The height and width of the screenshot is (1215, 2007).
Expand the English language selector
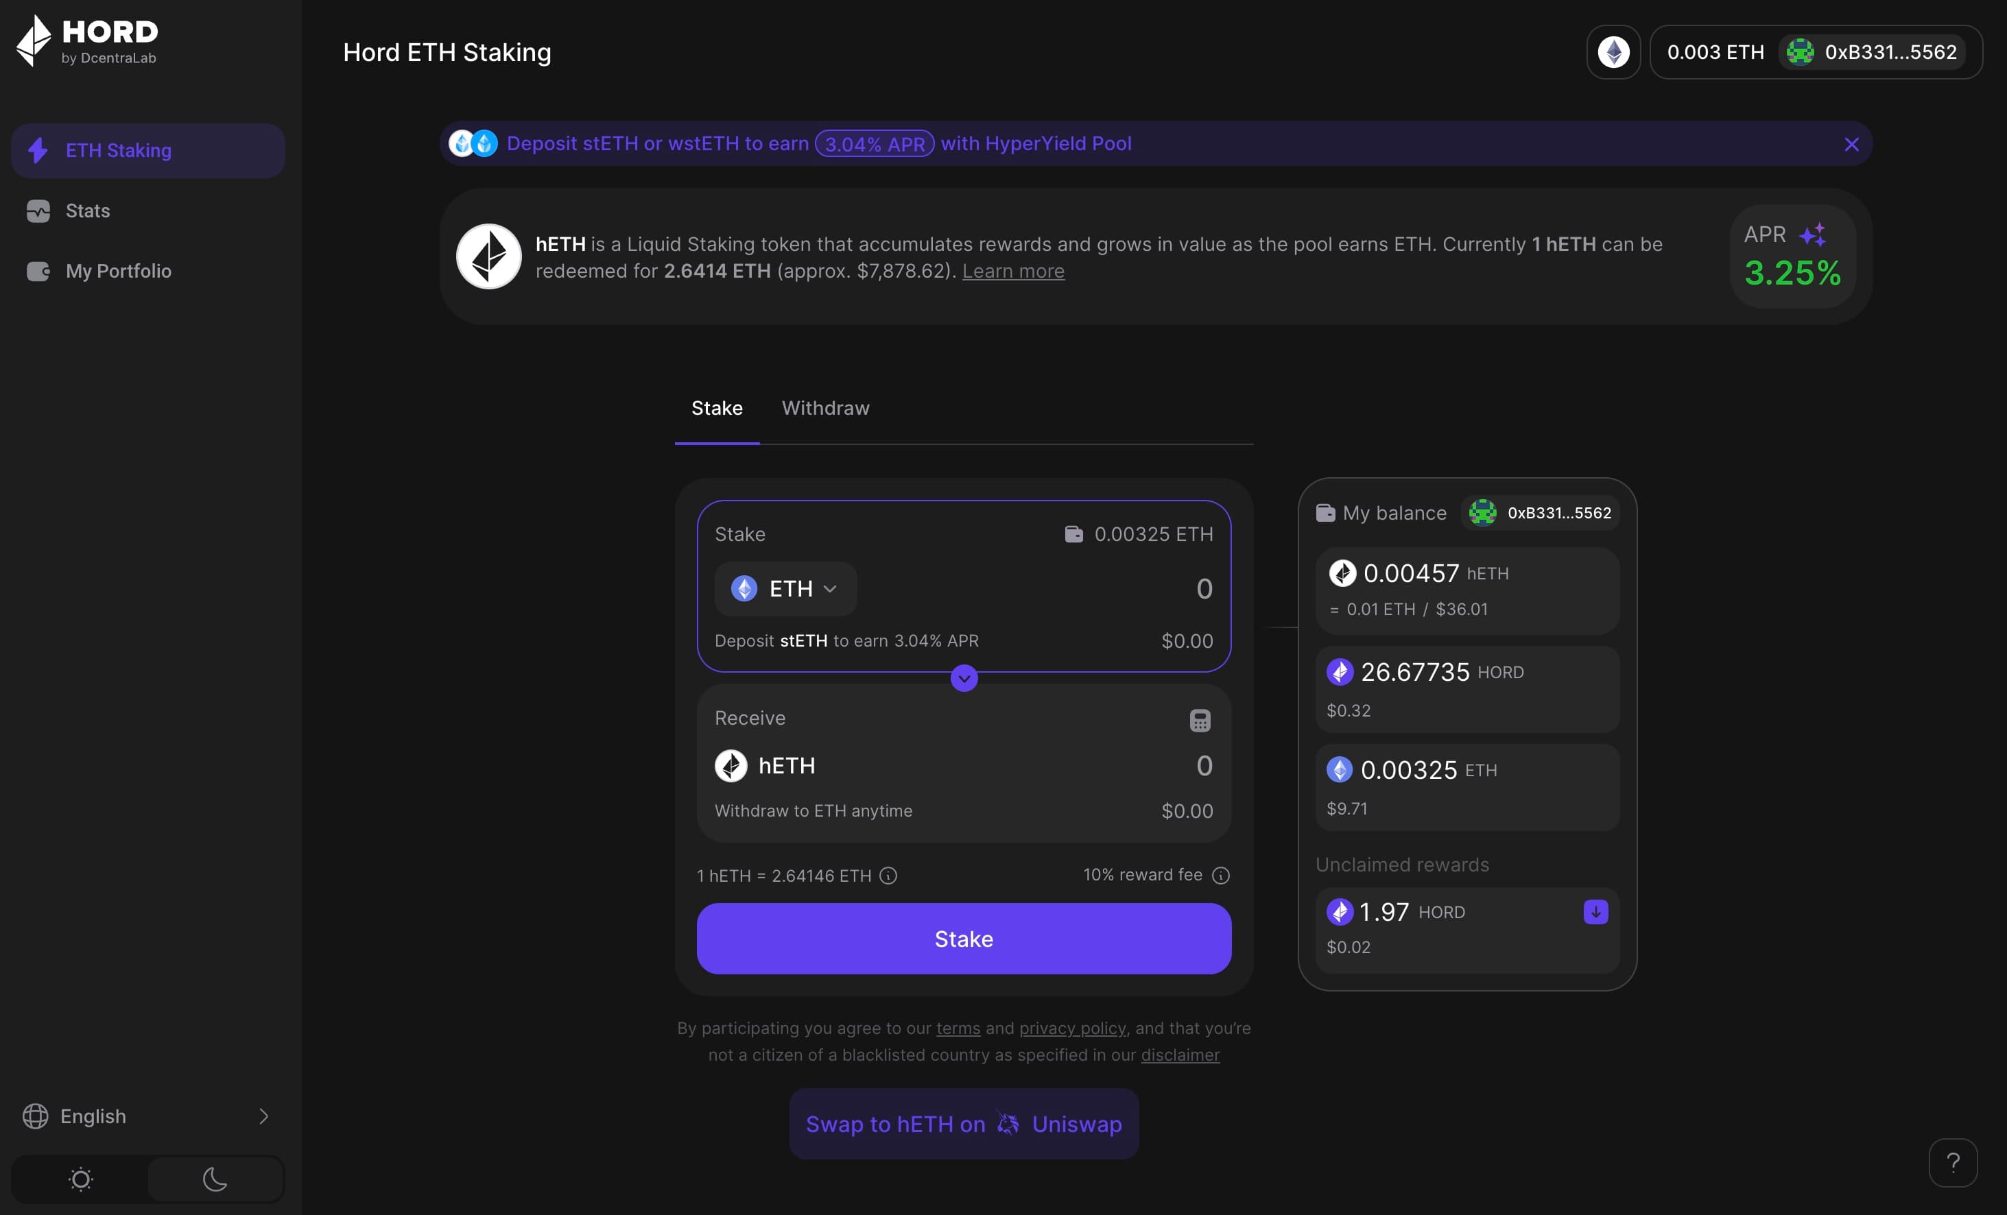point(147,1116)
